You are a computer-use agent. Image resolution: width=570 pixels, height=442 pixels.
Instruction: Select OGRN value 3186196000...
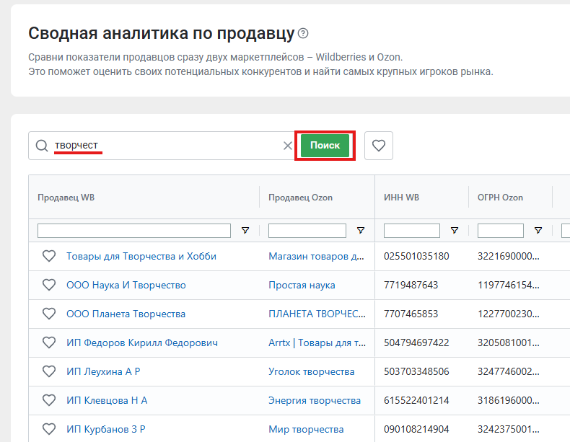coord(509,401)
